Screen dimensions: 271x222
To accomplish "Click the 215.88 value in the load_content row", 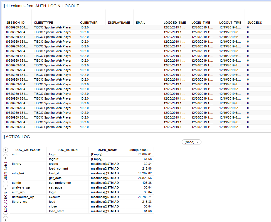I will pyautogui.click(x=147, y=169).
